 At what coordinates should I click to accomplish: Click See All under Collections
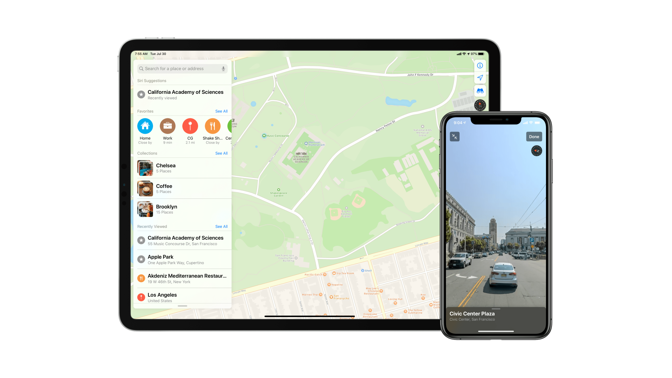point(221,153)
